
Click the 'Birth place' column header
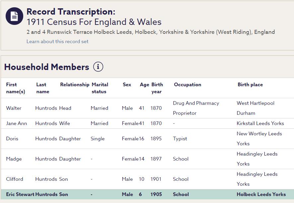[250, 85]
